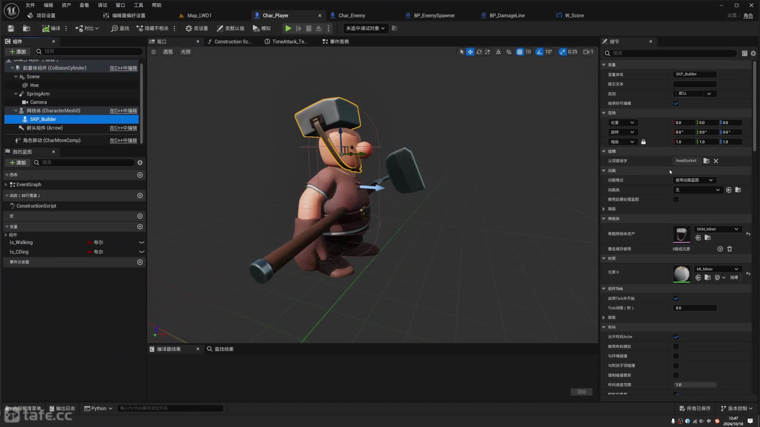The width and height of the screenshot is (760, 427).
Task: Open SKM_Miner skeletal mesh dropdown
Action: pyautogui.click(x=717, y=229)
